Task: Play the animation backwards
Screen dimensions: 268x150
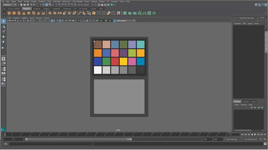Action: [252, 135]
